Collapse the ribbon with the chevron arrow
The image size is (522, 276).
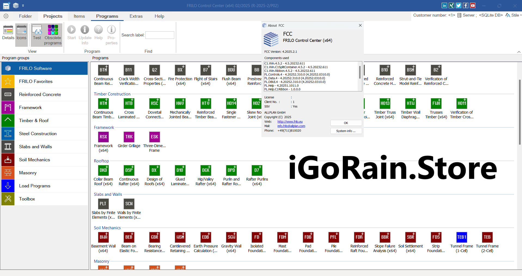click(519, 52)
